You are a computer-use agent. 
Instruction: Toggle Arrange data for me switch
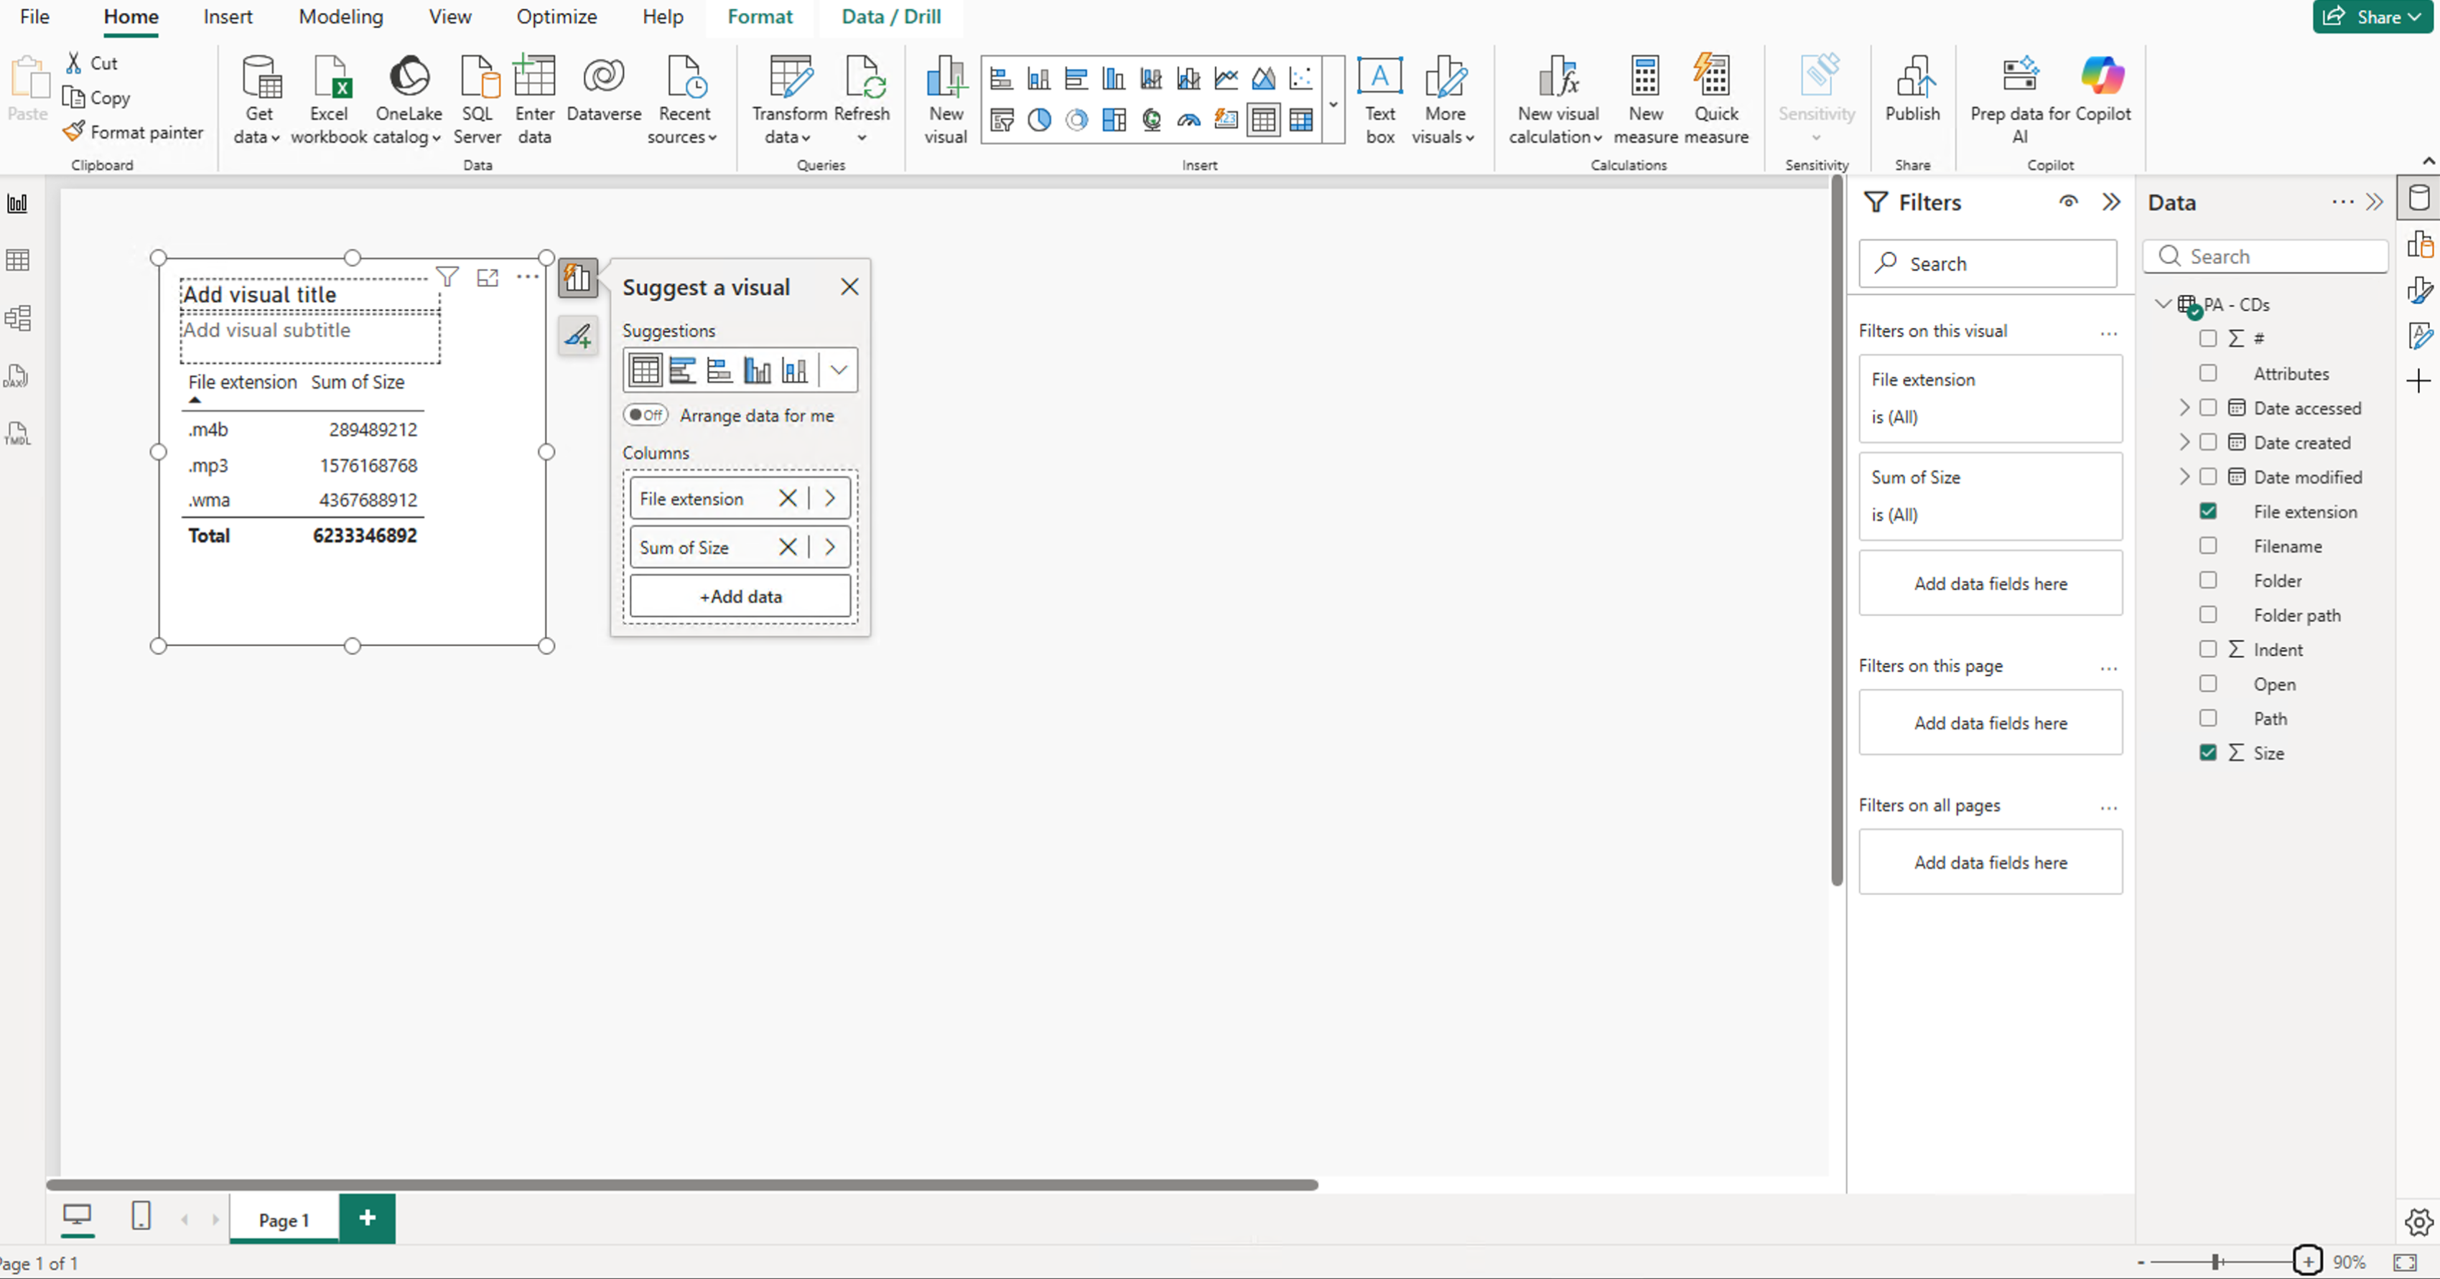tap(646, 415)
